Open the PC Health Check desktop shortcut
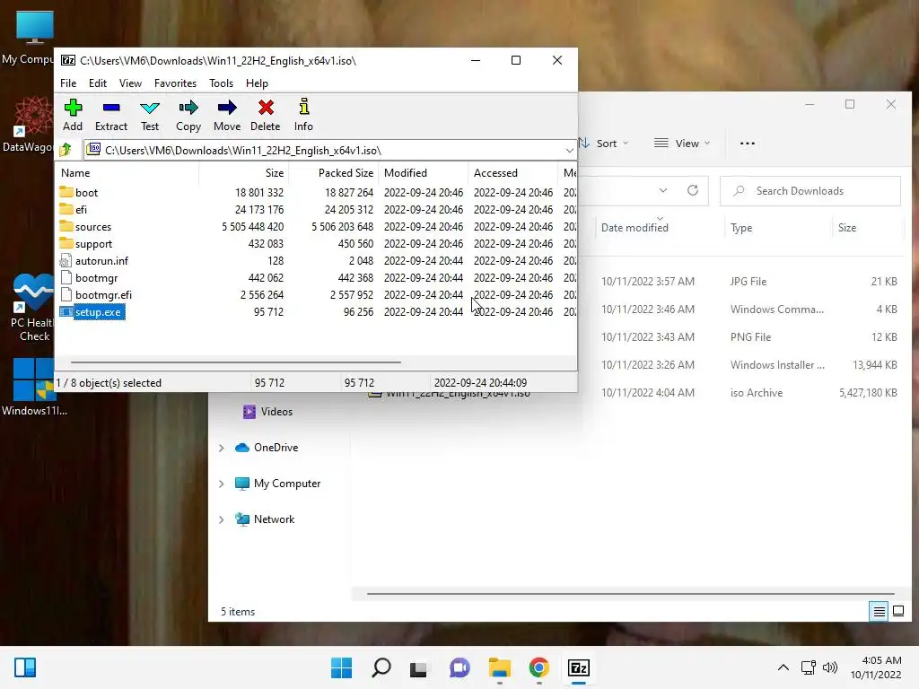This screenshot has height=689, width=919. point(33,309)
